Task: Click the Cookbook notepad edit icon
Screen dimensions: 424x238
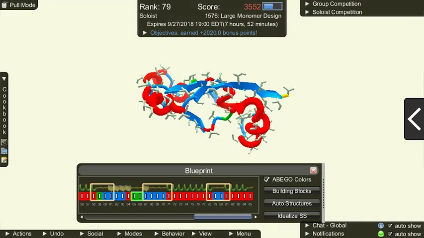Action: tap(4, 160)
